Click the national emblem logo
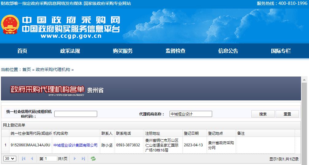Viewport: 309px width, 165px height. (10, 25)
